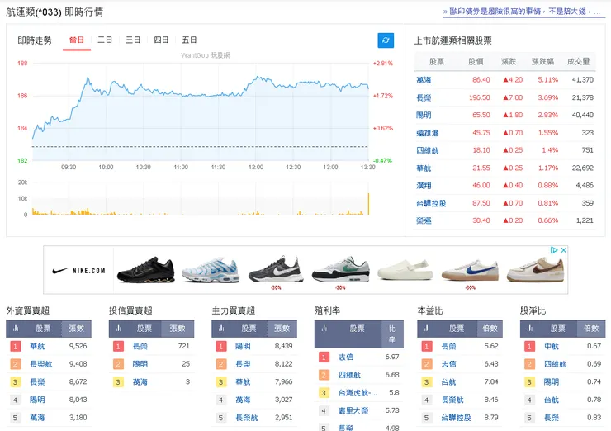611x431 pixels.
Task: Open 志信 ranked first in 殖利率
Action: pyautogui.click(x=346, y=357)
